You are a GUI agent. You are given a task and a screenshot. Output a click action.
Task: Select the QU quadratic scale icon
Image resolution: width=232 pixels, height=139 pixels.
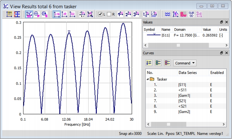point(72,14)
